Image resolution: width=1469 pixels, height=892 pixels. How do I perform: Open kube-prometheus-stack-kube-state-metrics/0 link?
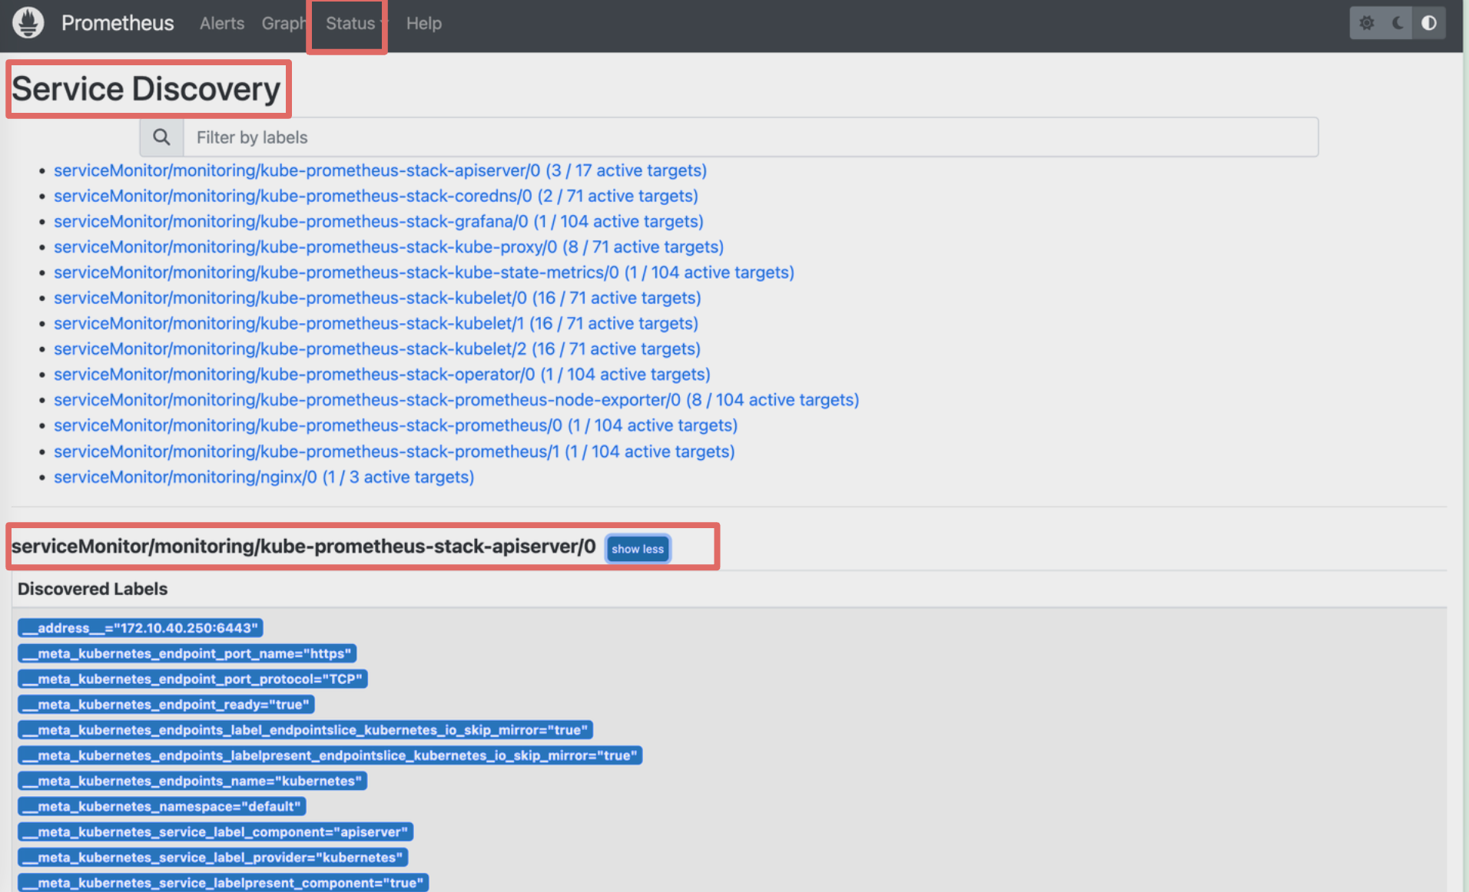[x=424, y=272]
